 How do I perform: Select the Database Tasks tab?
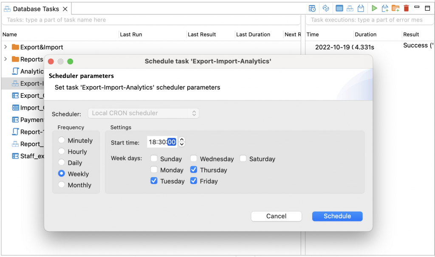tap(36, 9)
